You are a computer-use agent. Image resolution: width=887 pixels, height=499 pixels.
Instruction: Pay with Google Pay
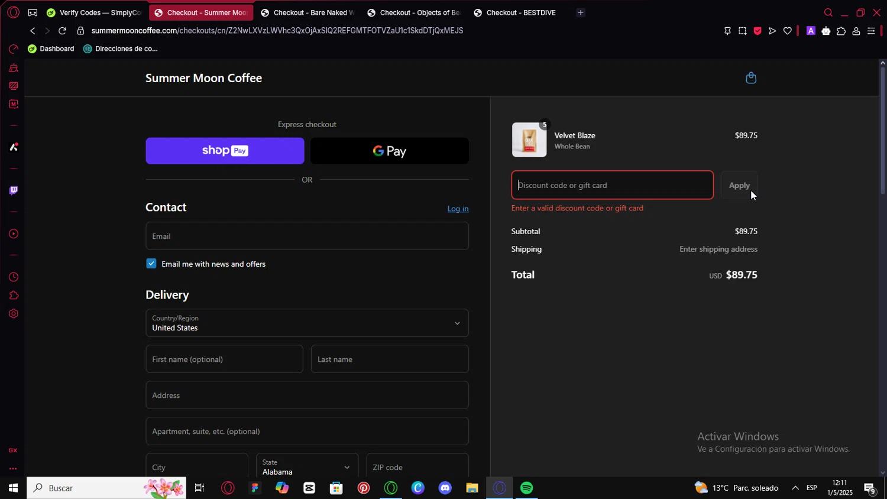coord(390,151)
